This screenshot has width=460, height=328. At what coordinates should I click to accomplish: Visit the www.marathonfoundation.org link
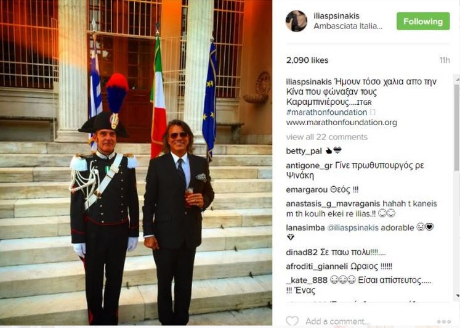(x=342, y=123)
